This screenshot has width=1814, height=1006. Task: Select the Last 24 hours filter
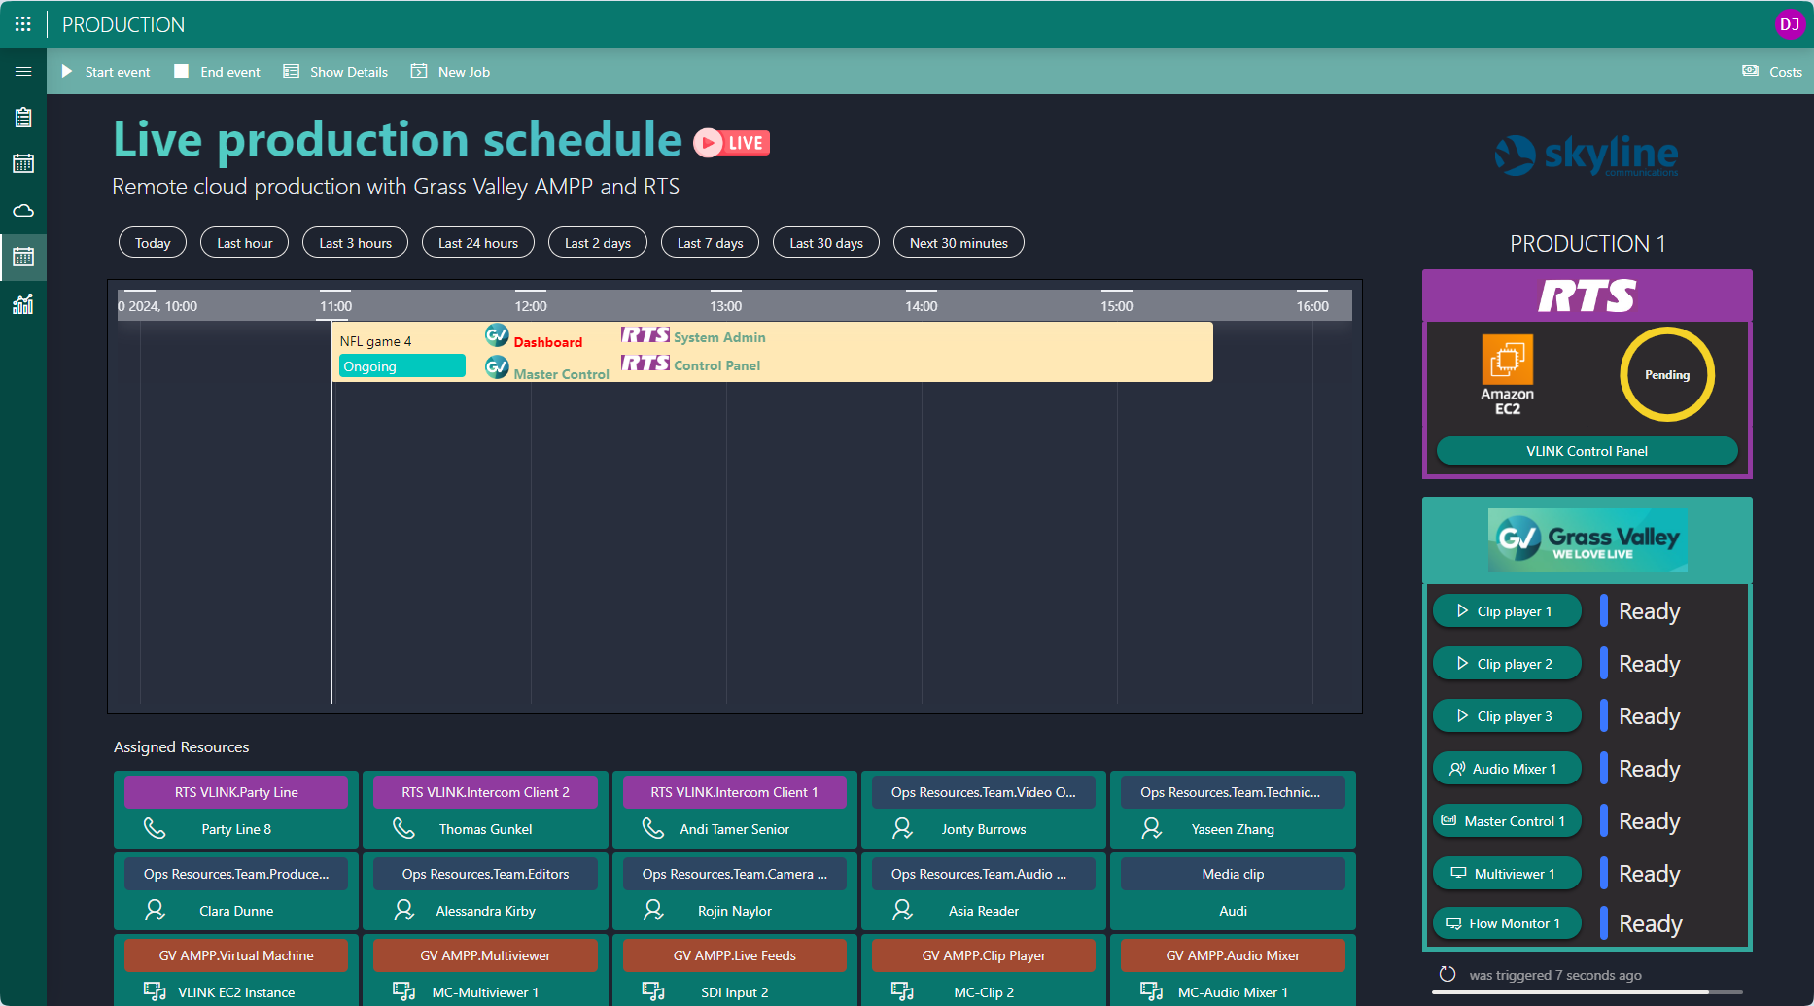478,242
